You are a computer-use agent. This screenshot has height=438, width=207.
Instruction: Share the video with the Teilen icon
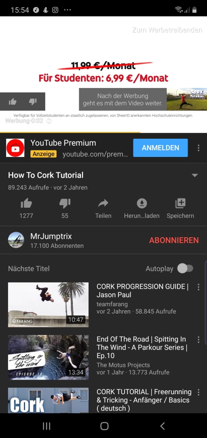point(103,204)
